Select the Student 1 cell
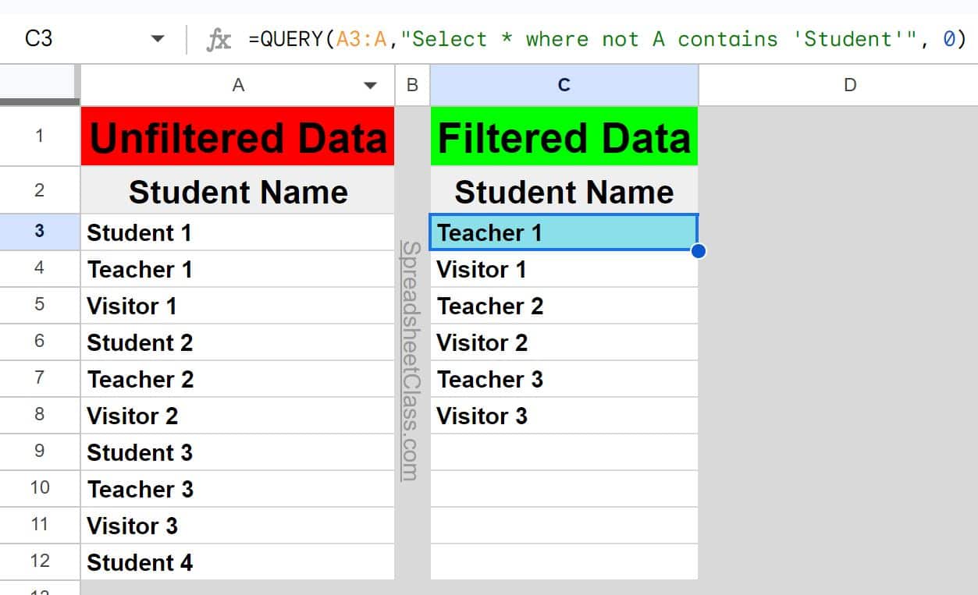Viewport: 978px width, 595px height. [x=237, y=232]
